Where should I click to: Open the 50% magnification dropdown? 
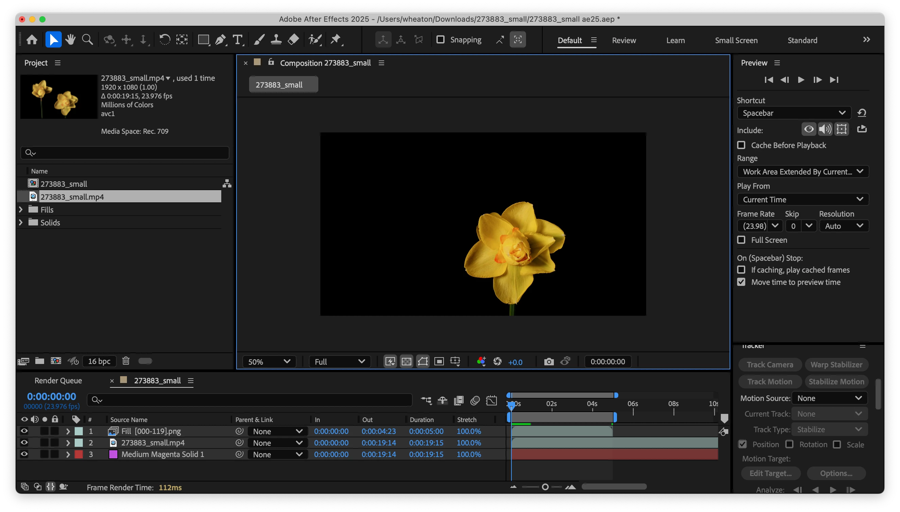[269, 362]
